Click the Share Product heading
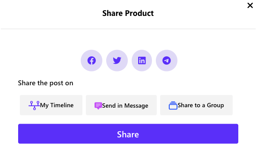Image resolution: width=256 pixels, height=155 pixels. 128,13
